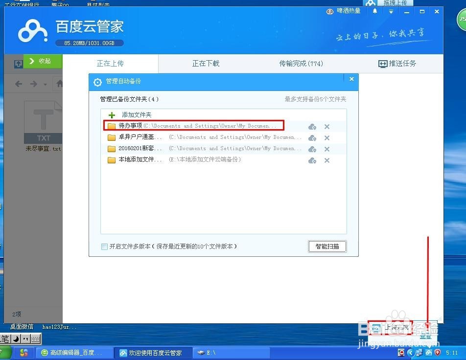Image resolution: width=466 pixels, height=360 pixels.
Task: Click the green plus icon beside 添加文件夹
Action: [113, 114]
